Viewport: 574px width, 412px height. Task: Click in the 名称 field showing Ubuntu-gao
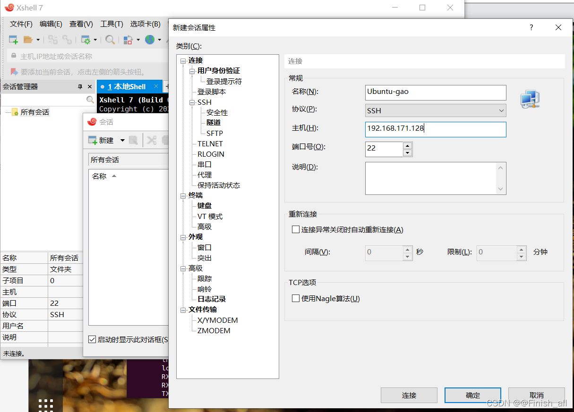coord(436,92)
